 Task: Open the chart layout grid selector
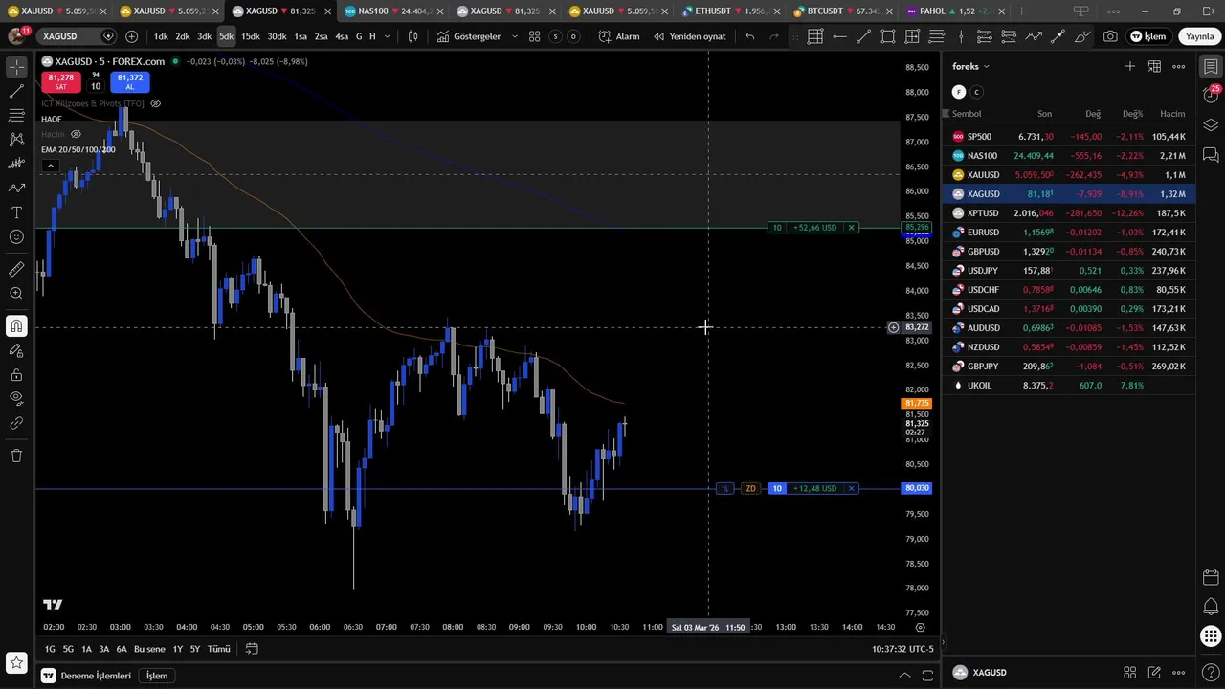[x=815, y=36]
